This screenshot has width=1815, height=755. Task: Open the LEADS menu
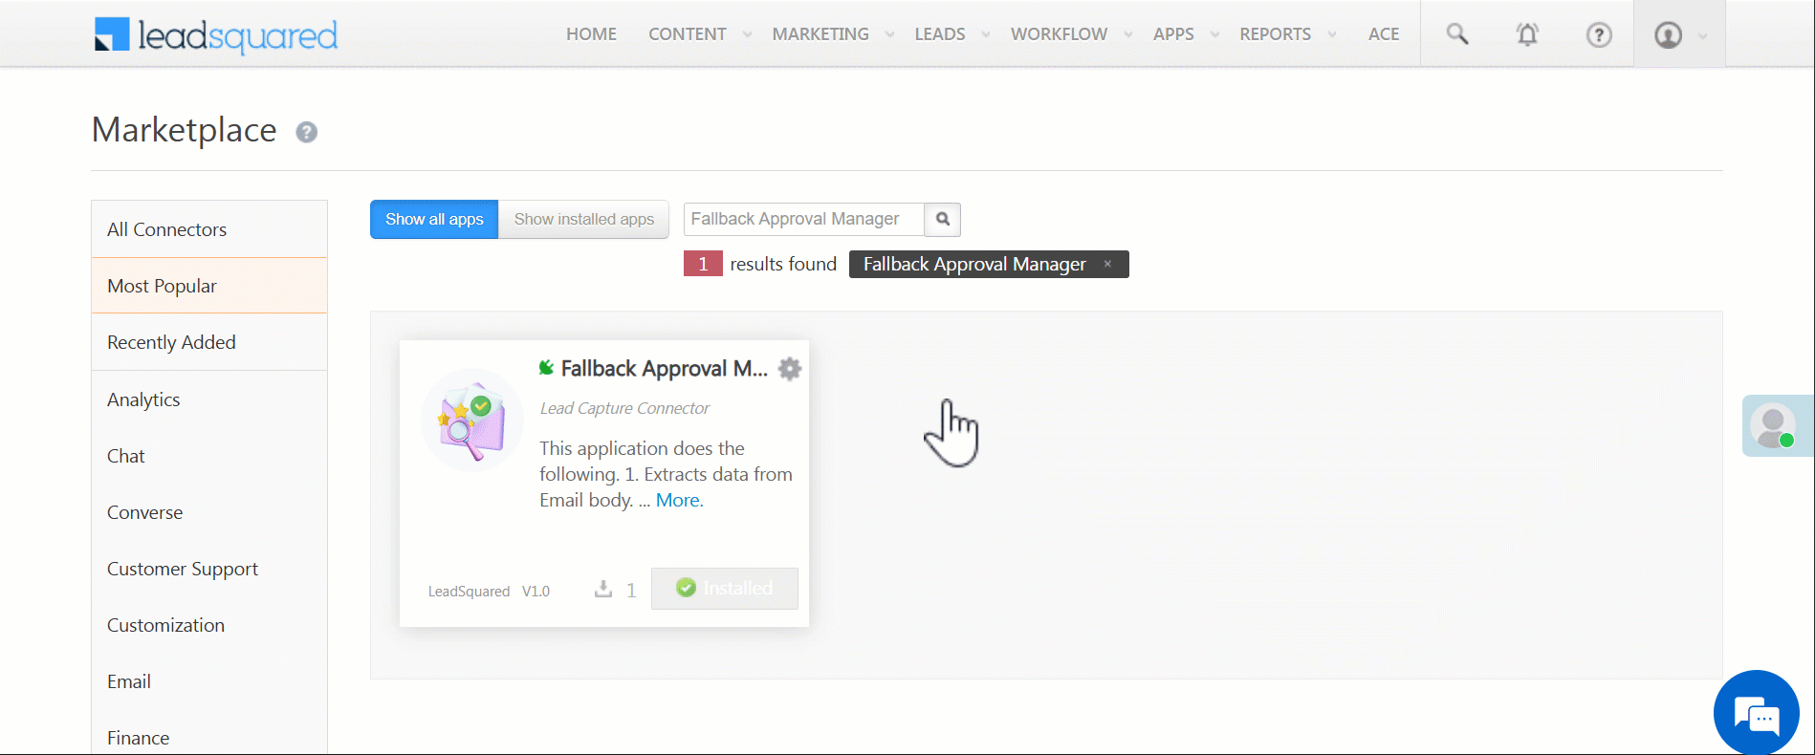point(940,34)
